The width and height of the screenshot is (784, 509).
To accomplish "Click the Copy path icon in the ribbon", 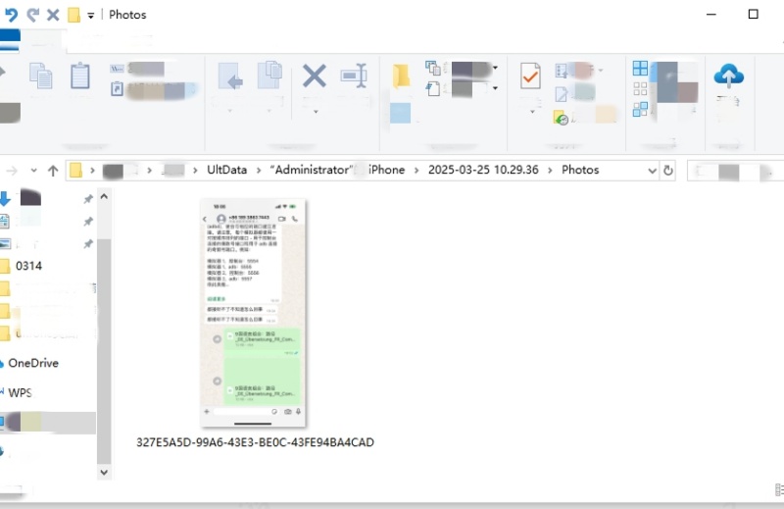I will pyautogui.click(x=117, y=68).
